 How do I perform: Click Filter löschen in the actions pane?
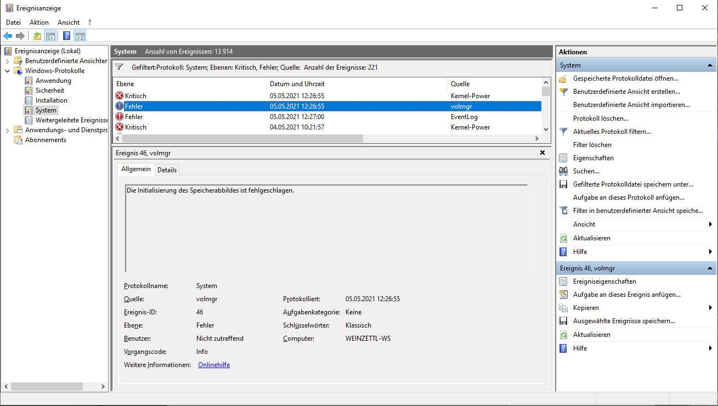(x=592, y=145)
